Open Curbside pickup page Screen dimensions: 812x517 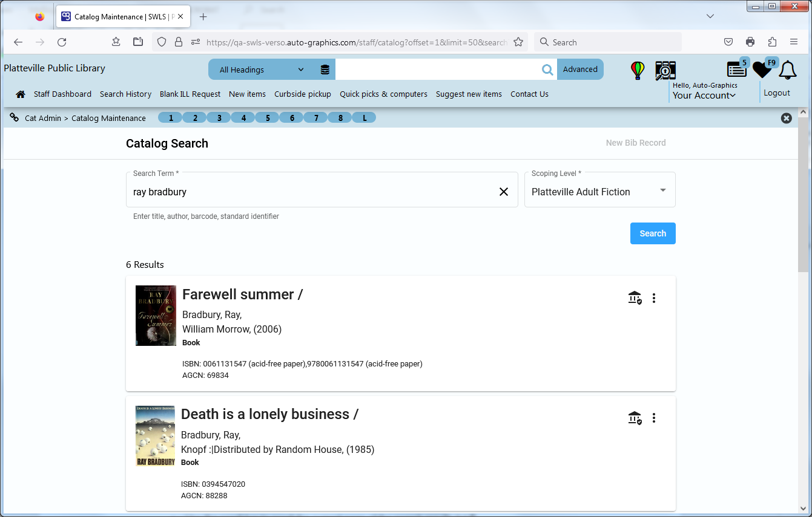[303, 94]
